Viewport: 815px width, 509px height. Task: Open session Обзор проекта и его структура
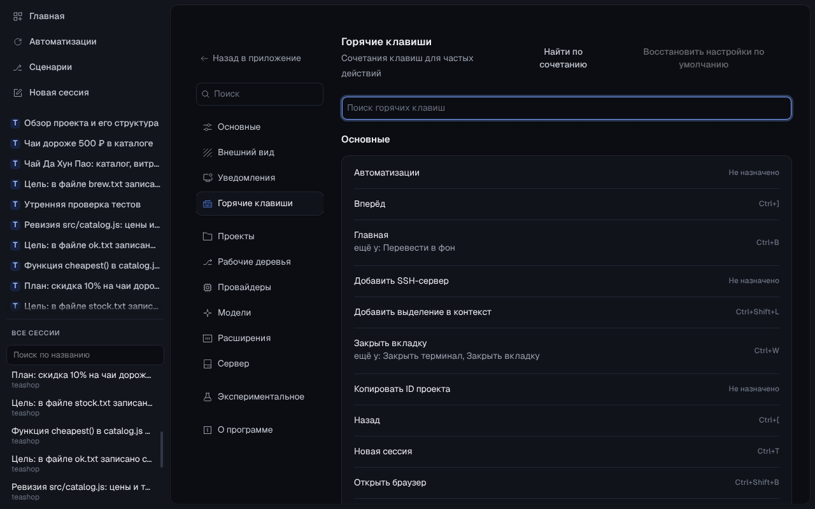point(85,123)
